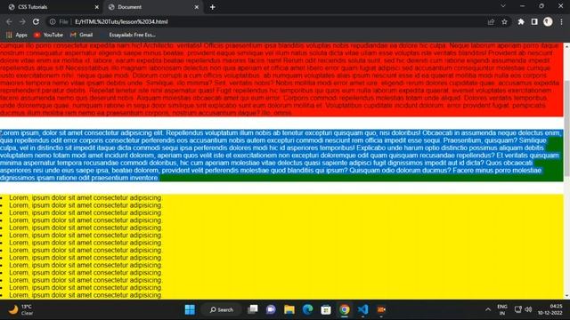Viewport: 570px width, 320px height.
Task: Reload the current page
Action: tap(36, 21)
